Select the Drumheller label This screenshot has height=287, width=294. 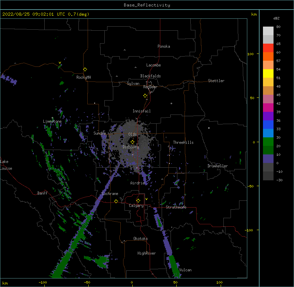tap(218, 166)
